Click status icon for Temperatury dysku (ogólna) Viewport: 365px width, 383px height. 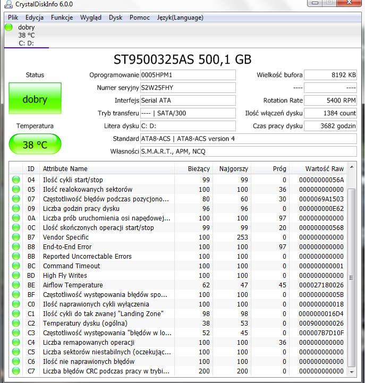point(16,323)
